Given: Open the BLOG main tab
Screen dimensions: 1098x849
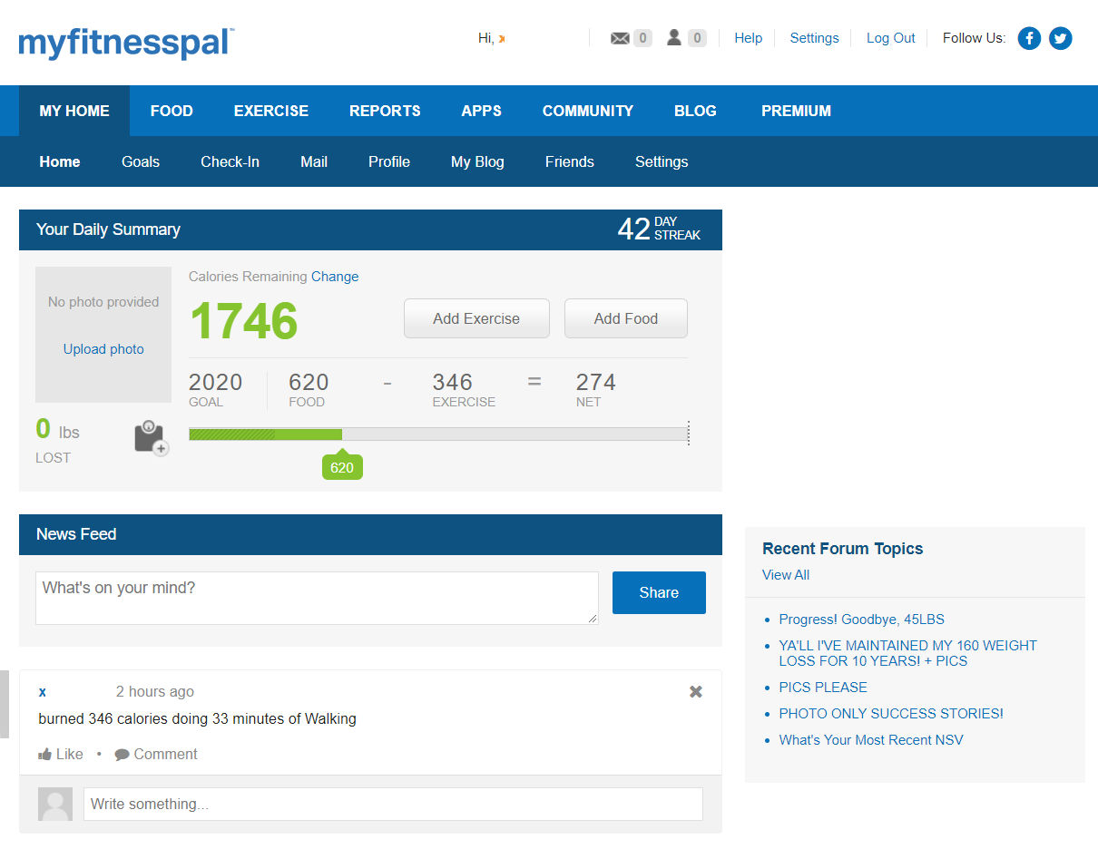Looking at the screenshot, I should [x=695, y=111].
